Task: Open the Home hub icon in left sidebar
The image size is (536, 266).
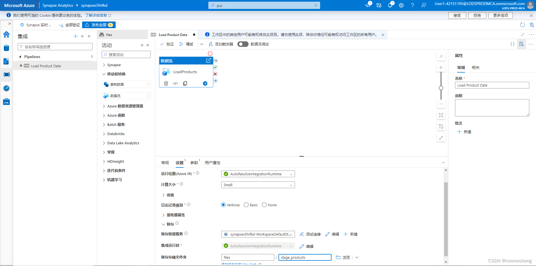Action: tap(6, 34)
